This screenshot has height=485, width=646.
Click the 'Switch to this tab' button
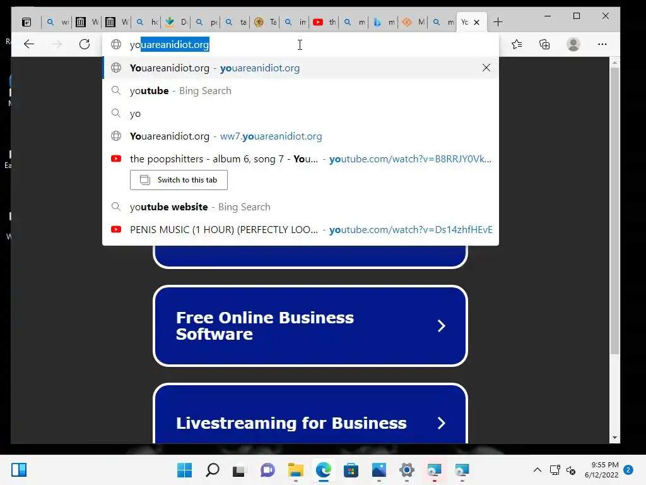tap(179, 180)
